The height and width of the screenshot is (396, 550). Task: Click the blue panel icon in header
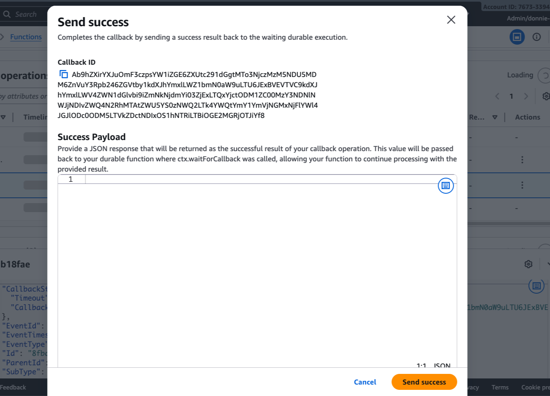tap(517, 37)
